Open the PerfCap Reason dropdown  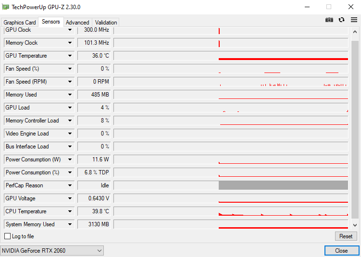click(70, 185)
